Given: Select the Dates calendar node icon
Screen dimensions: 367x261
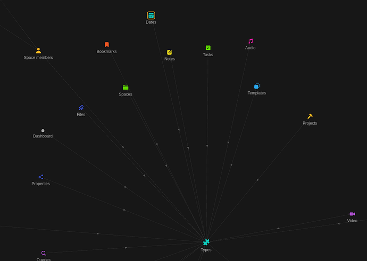Looking at the screenshot, I should tap(151, 15).
